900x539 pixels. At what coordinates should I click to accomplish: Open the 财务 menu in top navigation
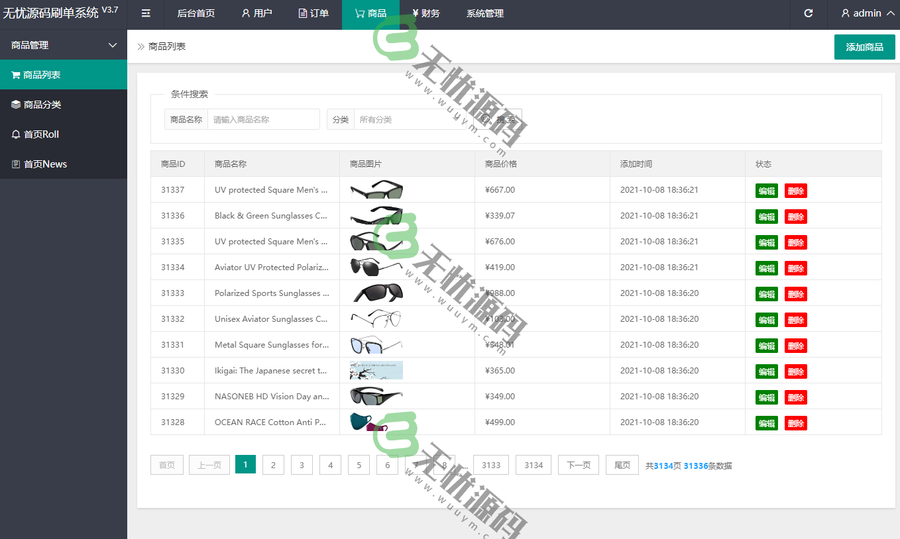click(425, 13)
